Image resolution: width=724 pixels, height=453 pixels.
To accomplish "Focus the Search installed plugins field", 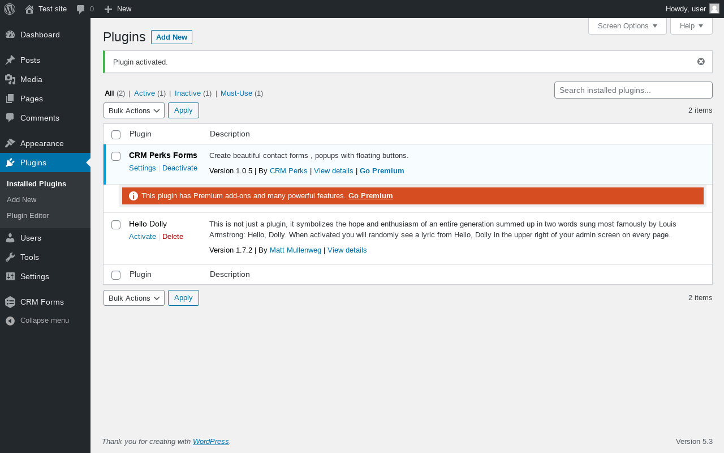I will 633,90.
